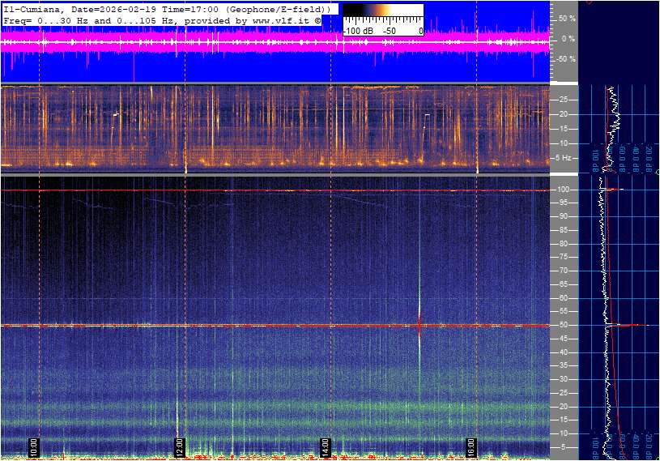This screenshot has height=461, width=660.
Task: Select the 16:00 time marker
Action: 471,446
